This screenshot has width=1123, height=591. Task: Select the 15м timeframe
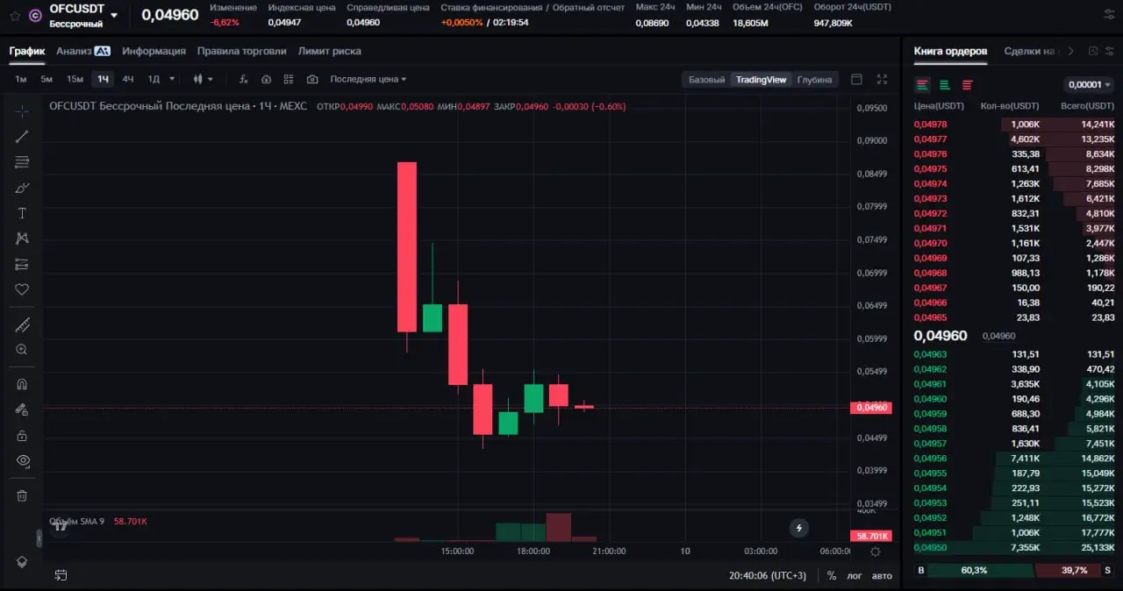click(75, 79)
